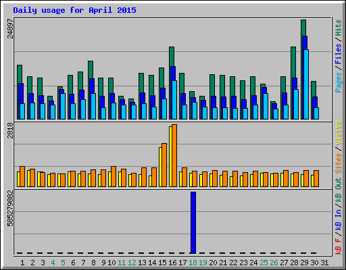346x270 pixels.
Task: Click the x-axis day label 25
Action: point(264,263)
